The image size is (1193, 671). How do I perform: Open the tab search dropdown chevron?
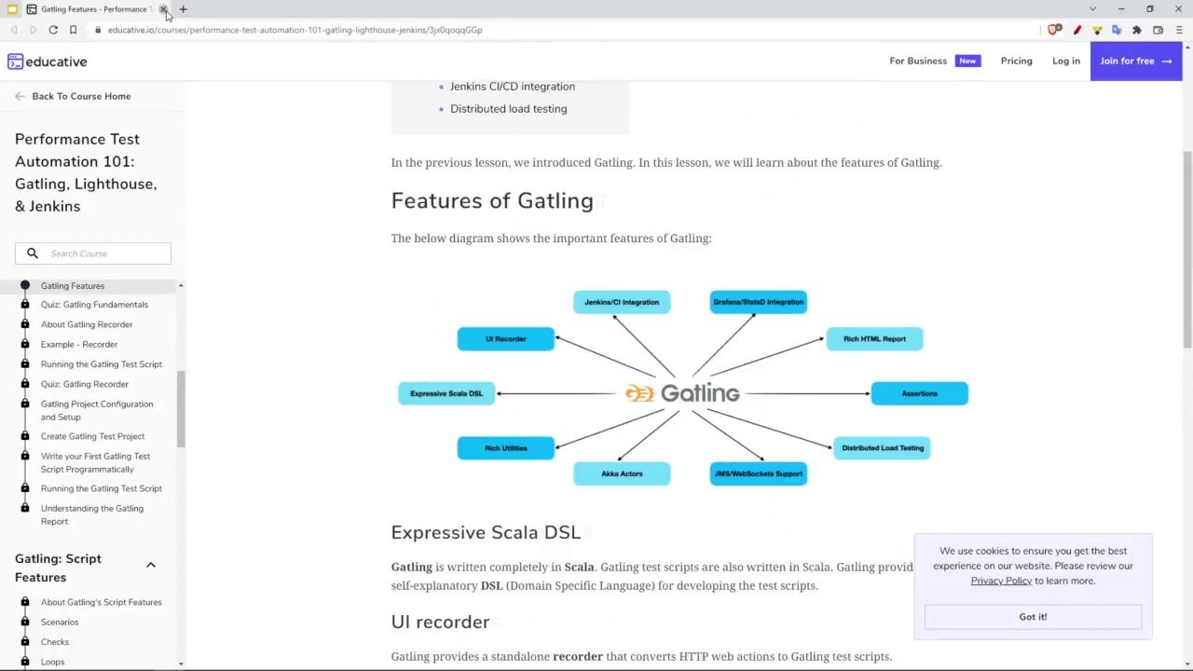tap(1092, 9)
